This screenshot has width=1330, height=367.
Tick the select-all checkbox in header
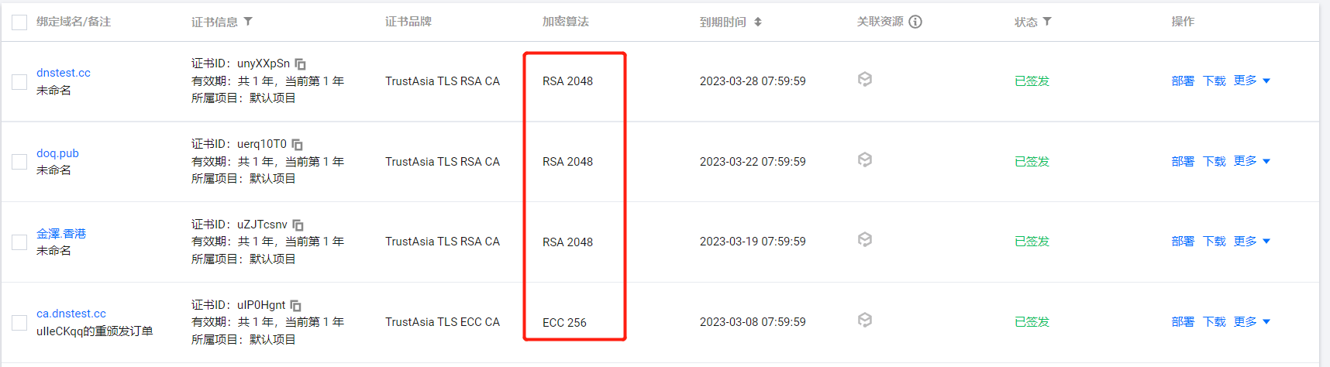19,22
